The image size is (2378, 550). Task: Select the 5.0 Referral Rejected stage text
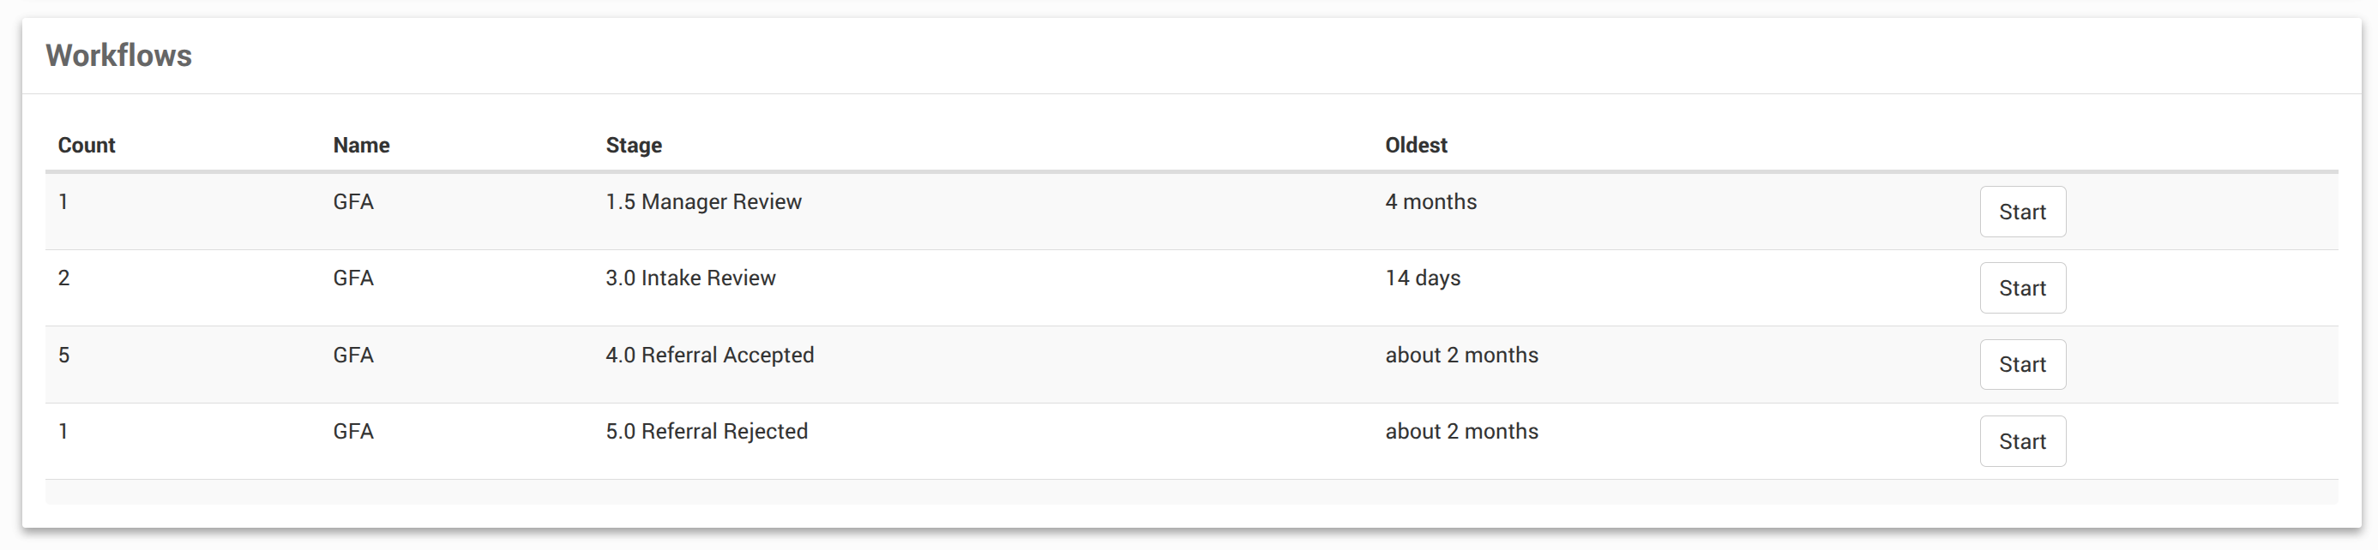707,432
